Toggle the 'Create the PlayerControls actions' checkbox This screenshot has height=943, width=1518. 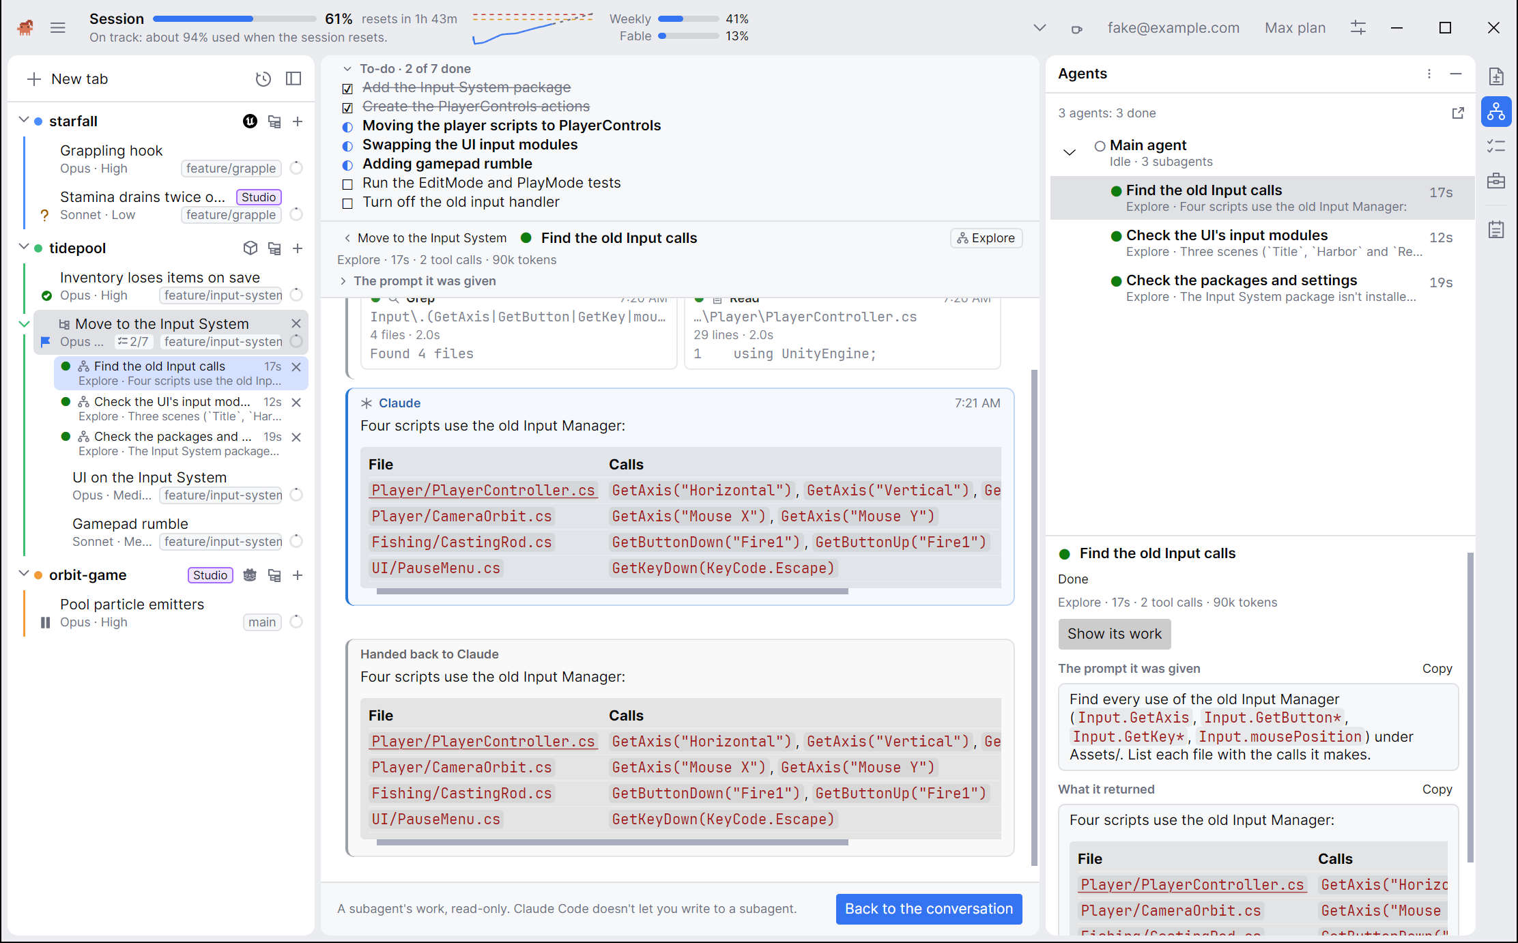tap(347, 108)
